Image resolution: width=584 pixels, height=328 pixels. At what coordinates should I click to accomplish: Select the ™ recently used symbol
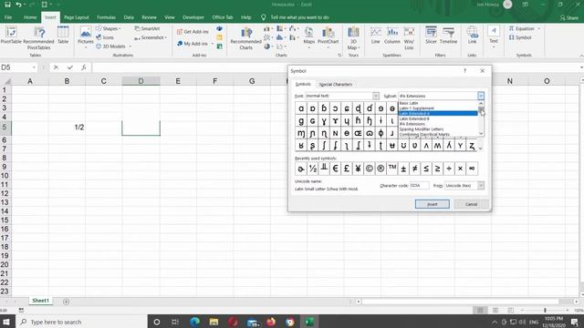point(391,169)
